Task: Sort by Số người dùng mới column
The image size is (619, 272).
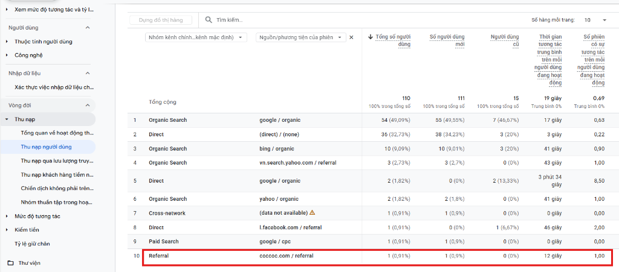Action: [x=447, y=40]
